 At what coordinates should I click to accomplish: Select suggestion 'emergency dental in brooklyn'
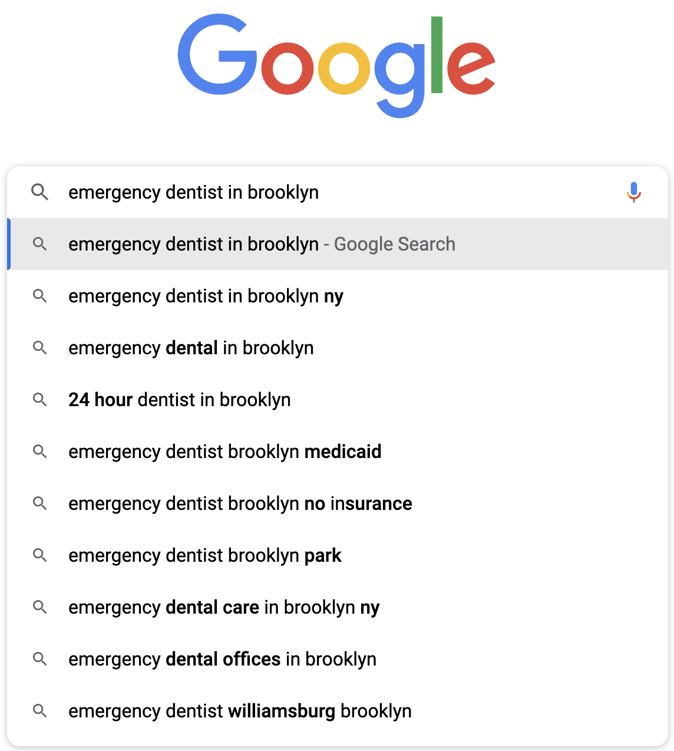coord(338,348)
